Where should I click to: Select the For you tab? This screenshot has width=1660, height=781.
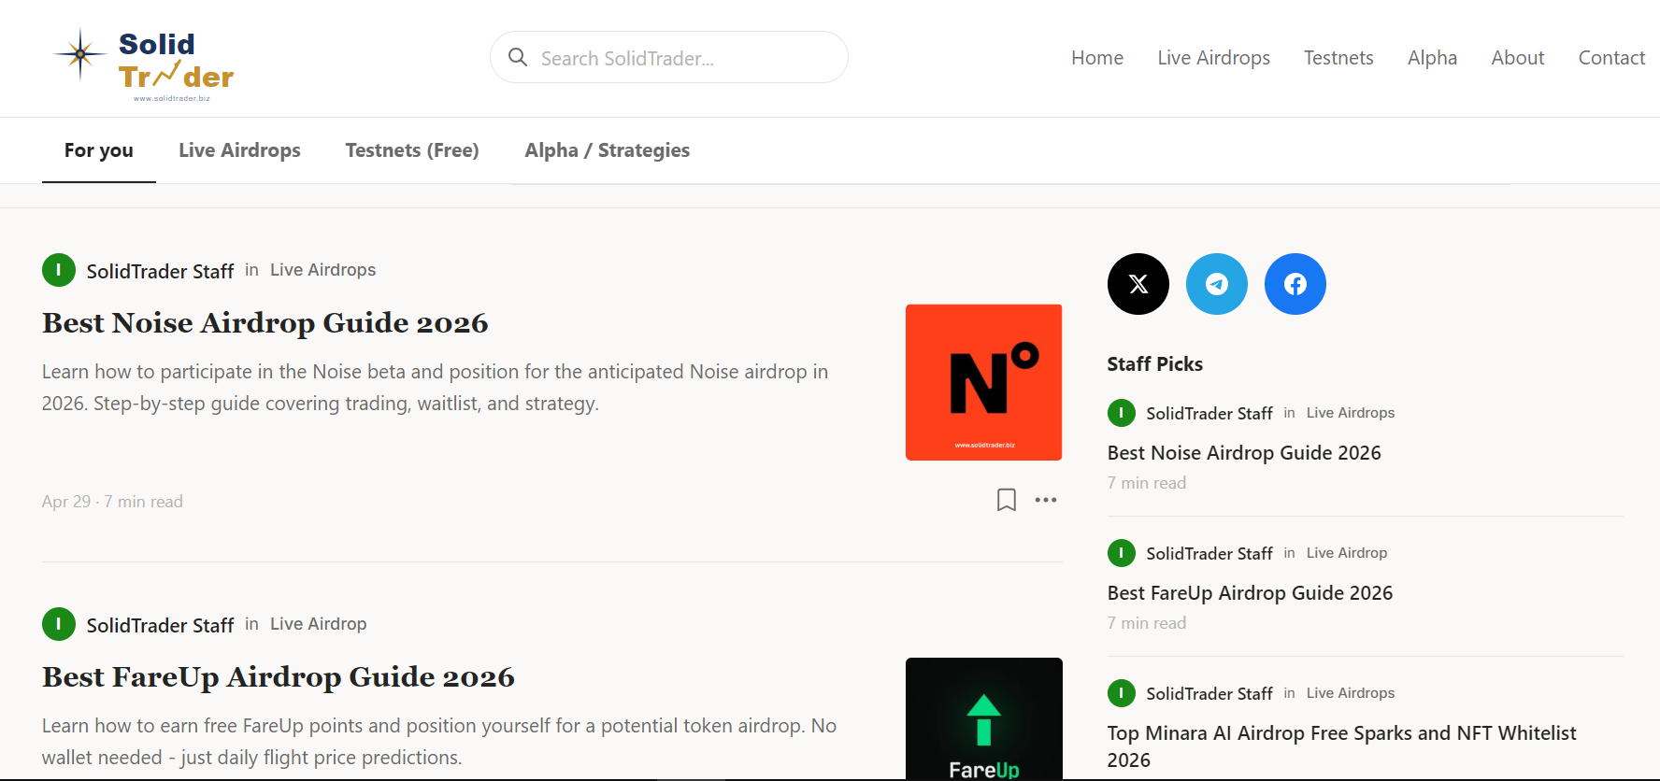99,150
